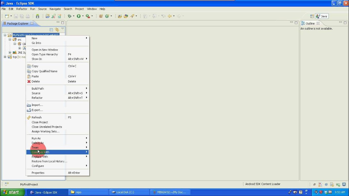Click the New Java Class icon
This screenshot has width=349, height=196.
[x=107, y=16]
